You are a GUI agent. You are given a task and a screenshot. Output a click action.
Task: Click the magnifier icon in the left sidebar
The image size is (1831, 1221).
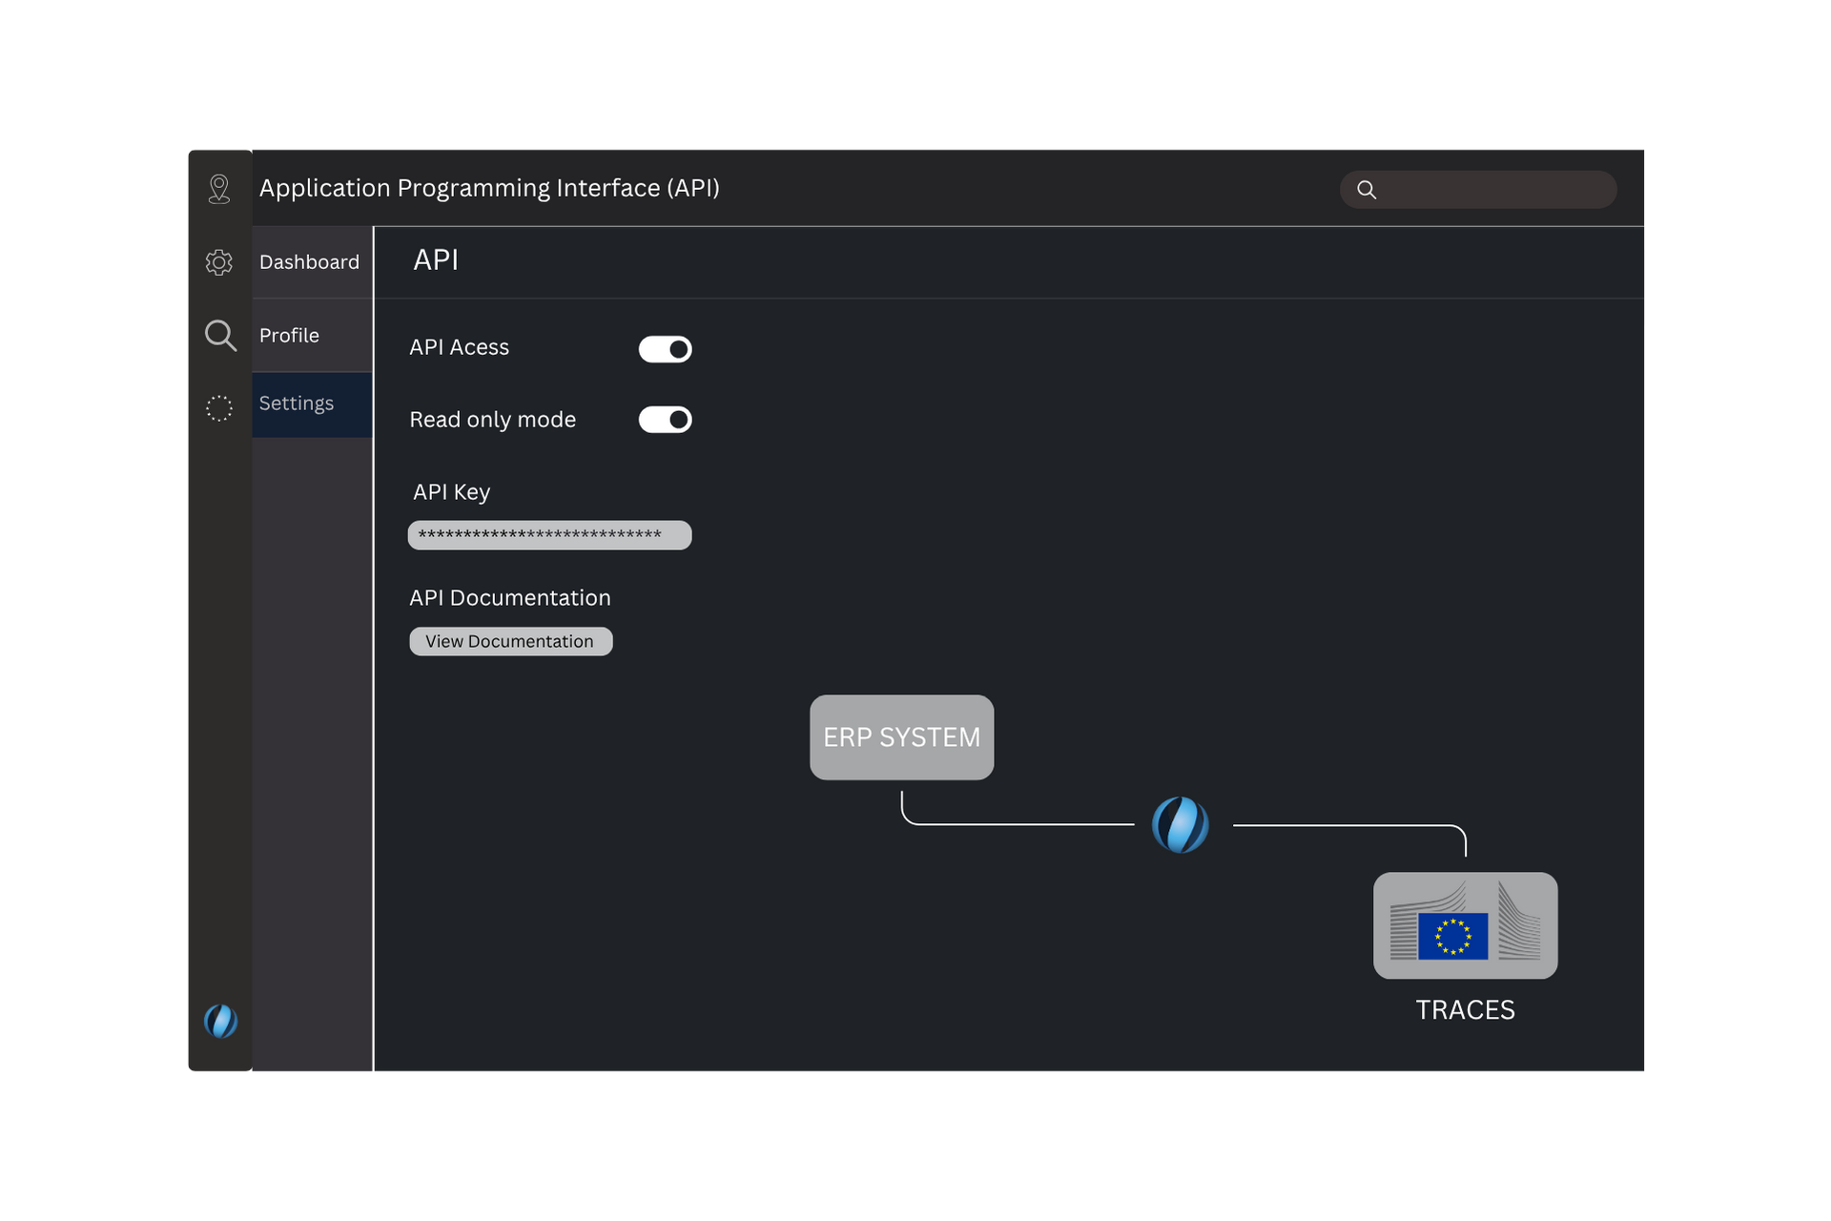coord(220,335)
